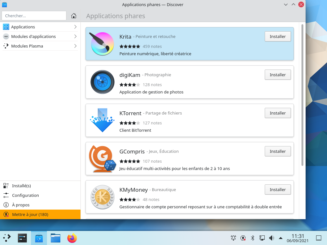Click the Modules d'applications icon
The width and height of the screenshot is (327, 245).
point(6,36)
